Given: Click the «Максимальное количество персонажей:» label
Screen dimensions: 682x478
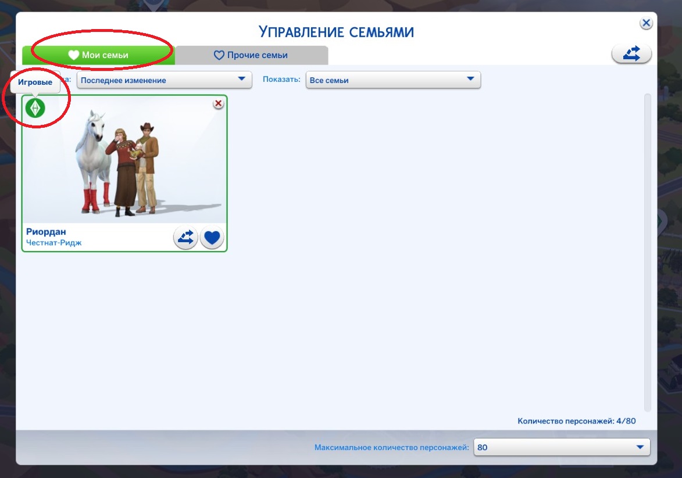Looking at the screenshot, I should point(391,447).
